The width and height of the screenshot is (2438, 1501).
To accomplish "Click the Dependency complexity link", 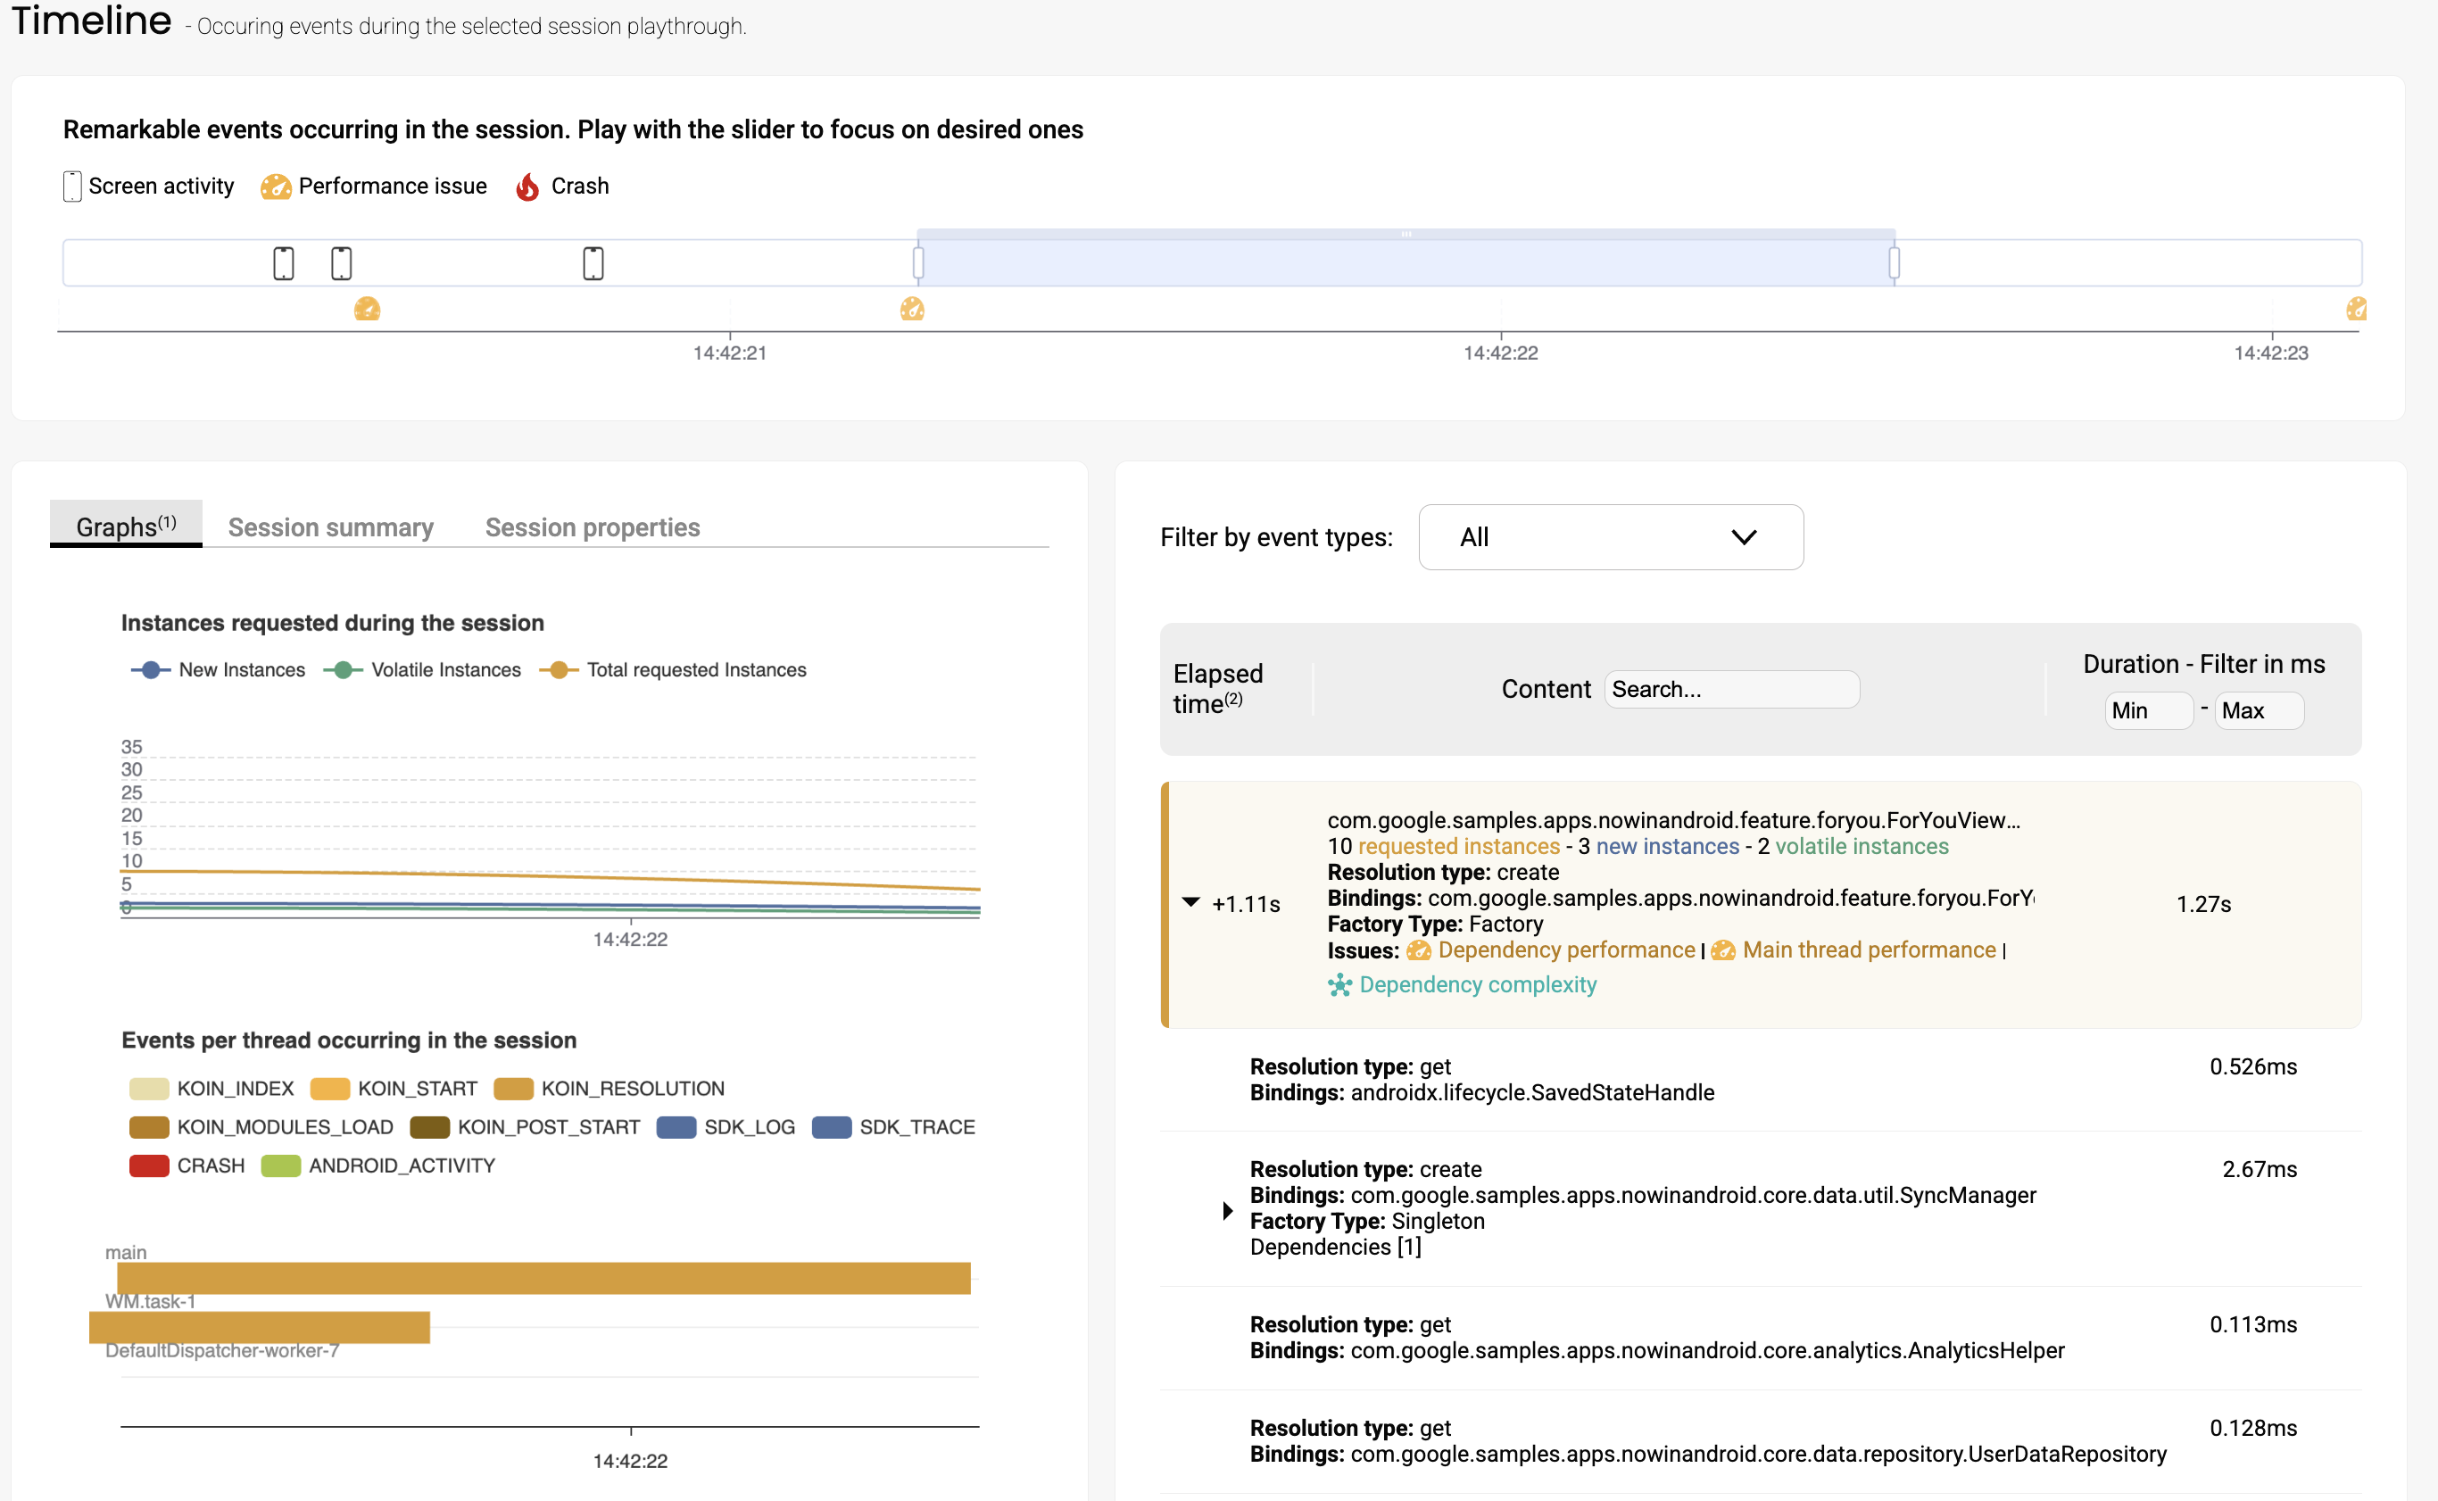I will click(x=1477, y=985).
